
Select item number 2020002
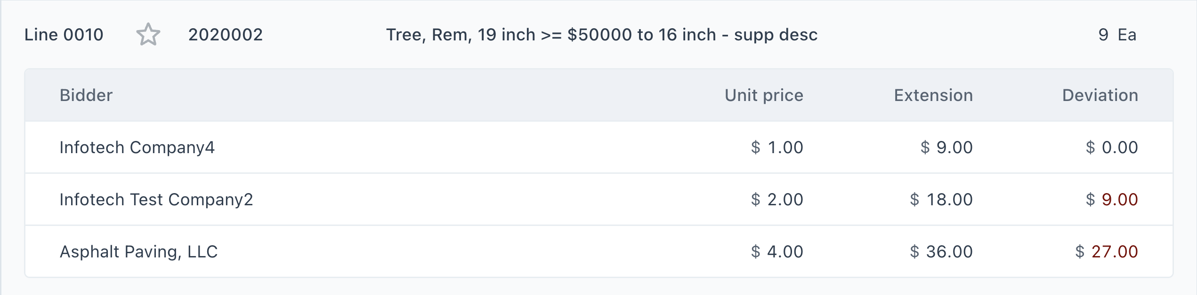tap(225, 35)
